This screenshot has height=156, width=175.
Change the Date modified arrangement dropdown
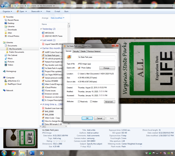(57, 18)
